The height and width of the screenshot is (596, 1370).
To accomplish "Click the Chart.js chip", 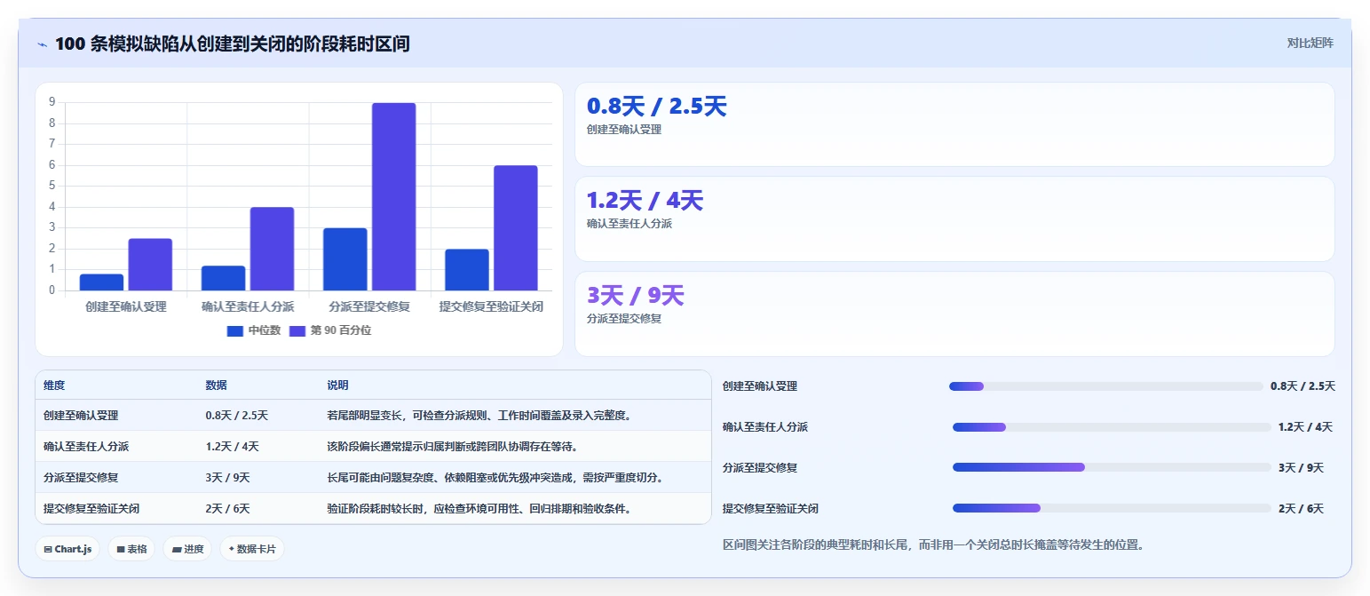I will coord(67,549).
